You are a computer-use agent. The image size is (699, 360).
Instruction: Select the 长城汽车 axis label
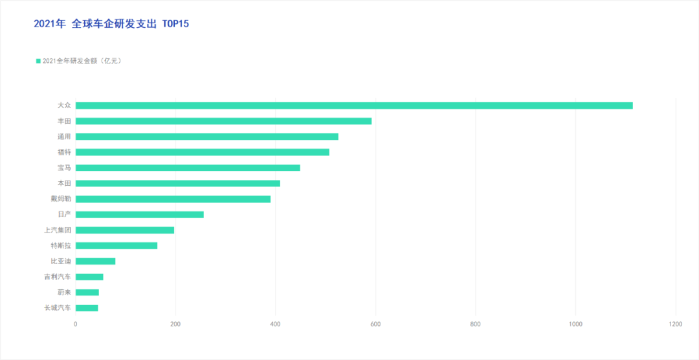[x=57, y=308]
